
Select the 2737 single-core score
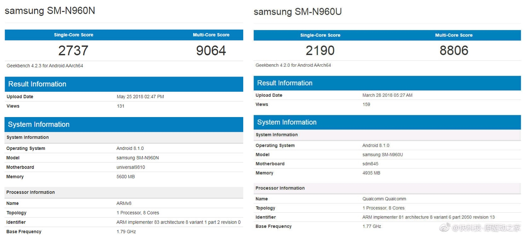(x=73, y=51)
